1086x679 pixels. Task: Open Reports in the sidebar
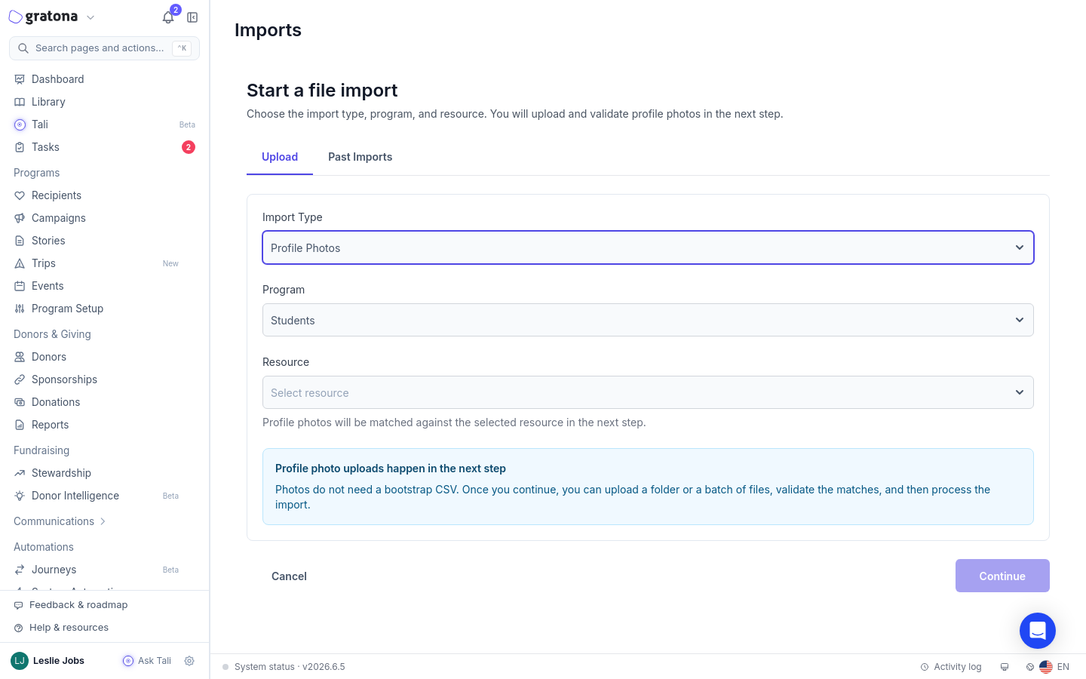[104, 425]
